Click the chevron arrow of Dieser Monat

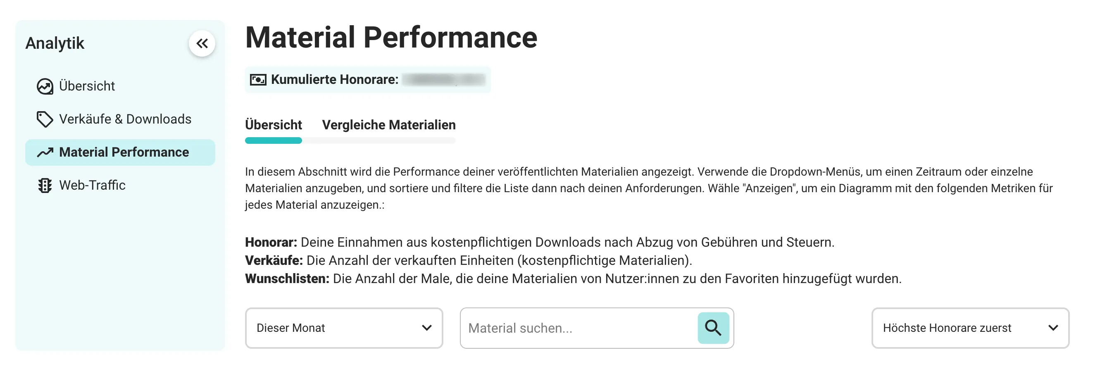tap(426, 328)
